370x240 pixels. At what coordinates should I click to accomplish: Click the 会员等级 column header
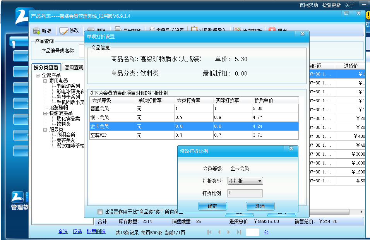point(113,100)
